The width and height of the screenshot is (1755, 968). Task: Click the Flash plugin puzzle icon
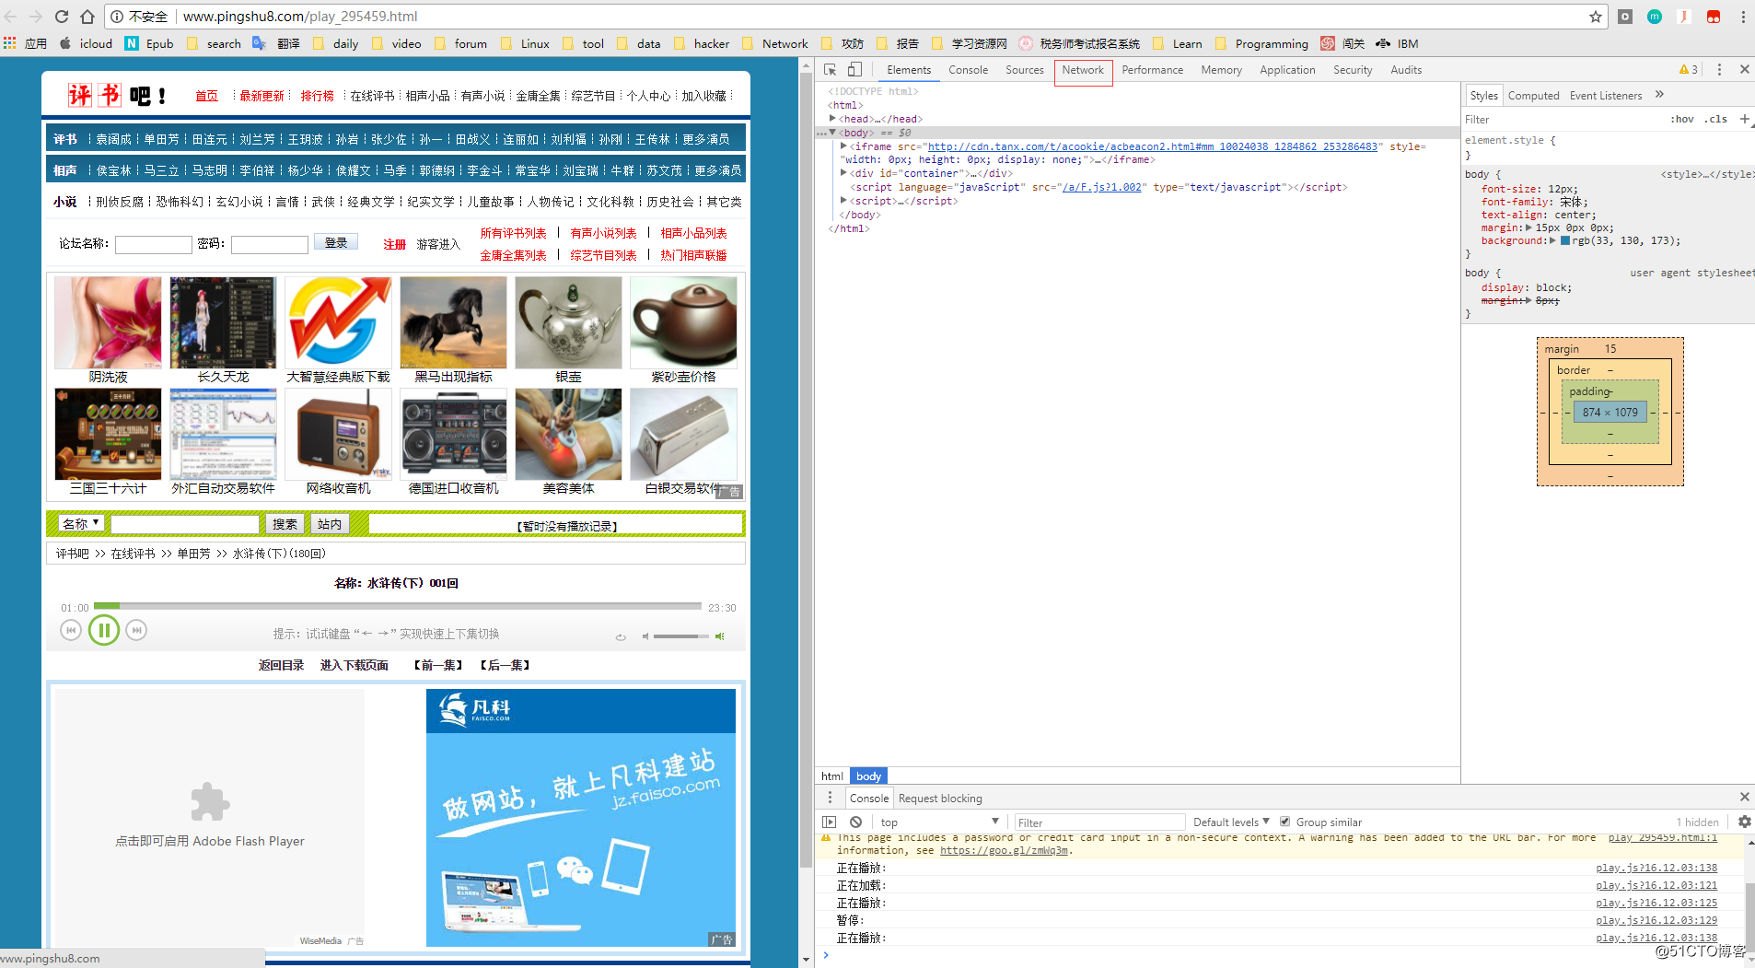210,802
